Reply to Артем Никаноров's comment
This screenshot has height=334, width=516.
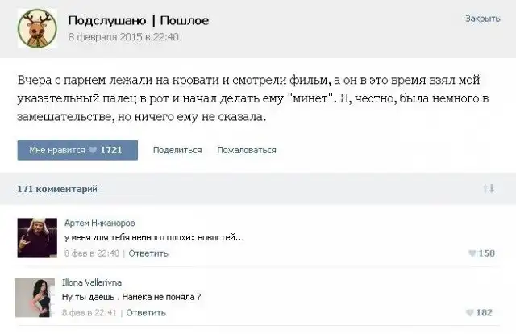[x=148, y=253]
